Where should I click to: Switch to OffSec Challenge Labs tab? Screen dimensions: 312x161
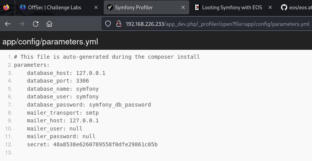[x=54, y=7]
